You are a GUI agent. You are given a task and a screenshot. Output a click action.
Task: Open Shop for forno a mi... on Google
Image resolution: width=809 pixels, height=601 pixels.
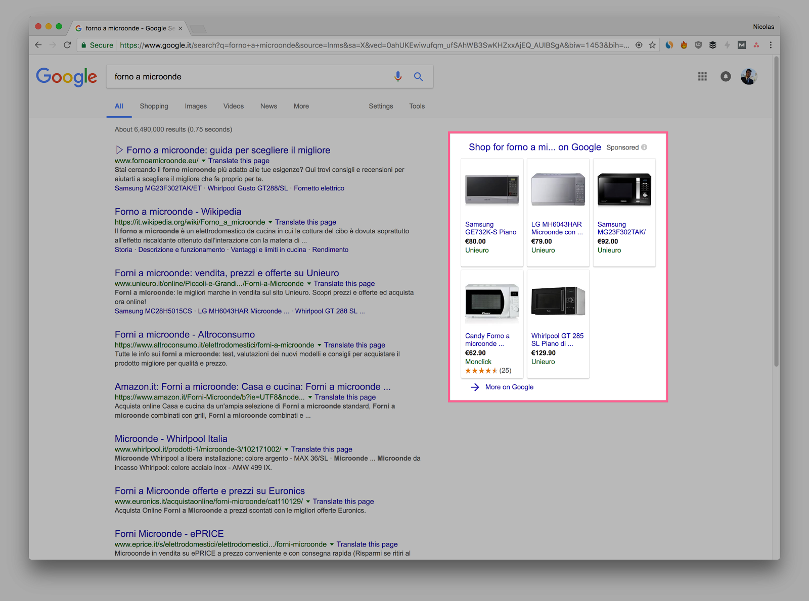point(535,147)
